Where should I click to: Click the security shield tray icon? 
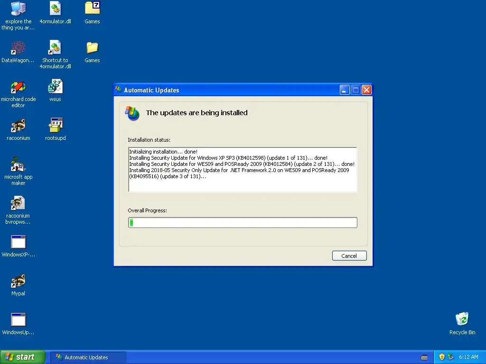(x=442, y=357)
